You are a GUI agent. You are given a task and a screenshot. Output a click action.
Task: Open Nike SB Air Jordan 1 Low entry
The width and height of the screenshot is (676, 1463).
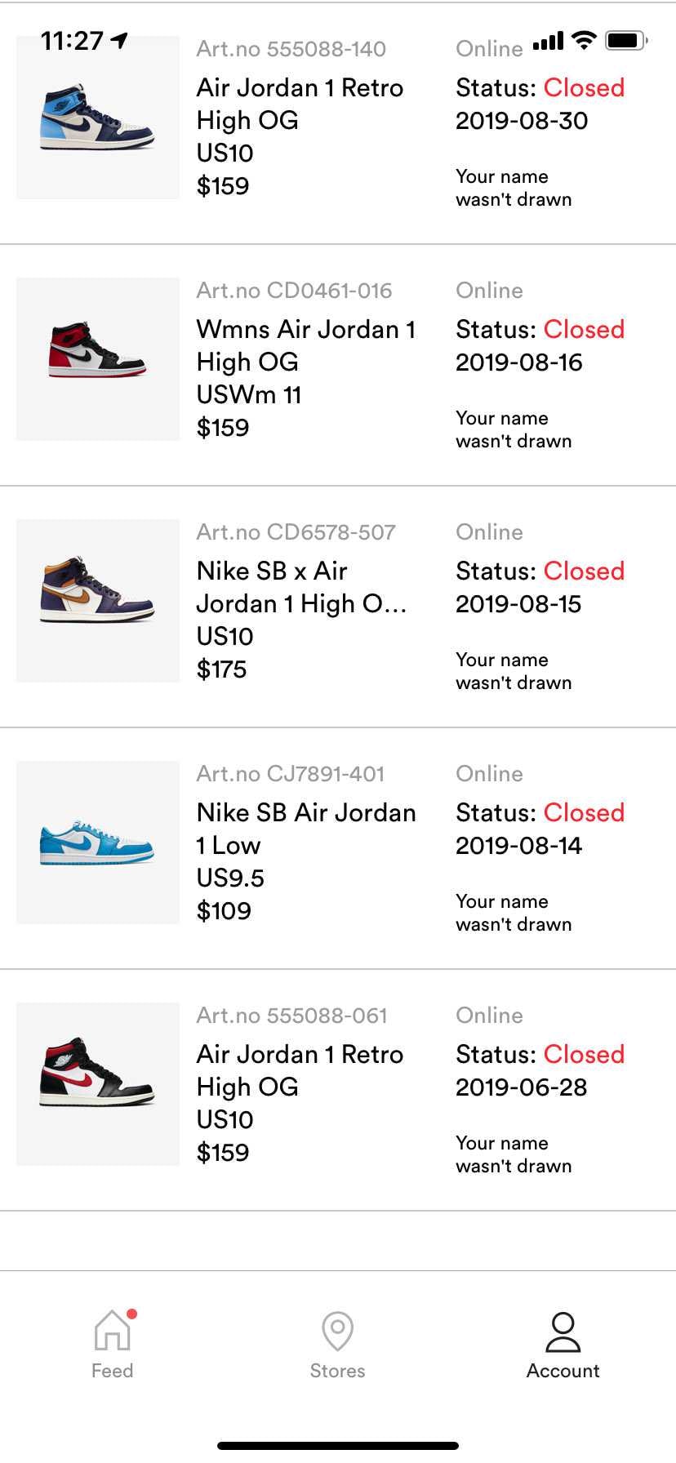point(338,848)
